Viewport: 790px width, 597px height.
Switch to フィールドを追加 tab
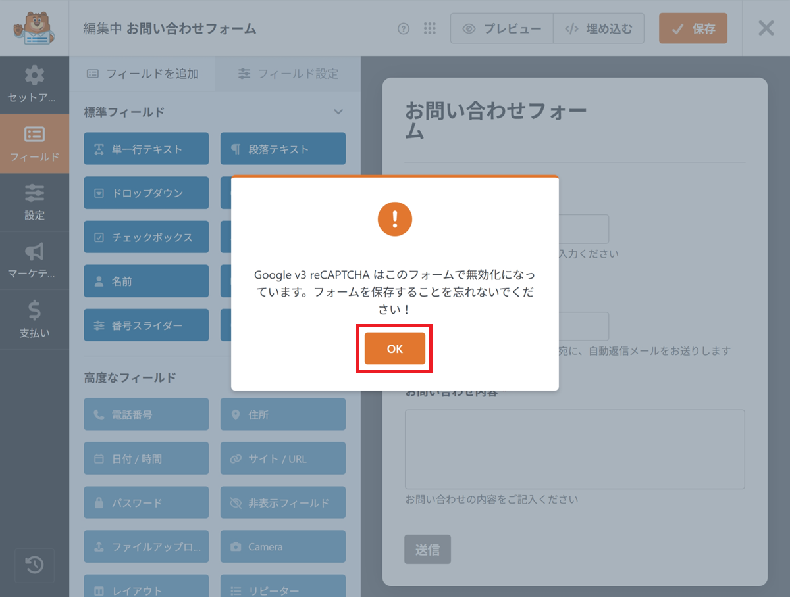(142, 74)
